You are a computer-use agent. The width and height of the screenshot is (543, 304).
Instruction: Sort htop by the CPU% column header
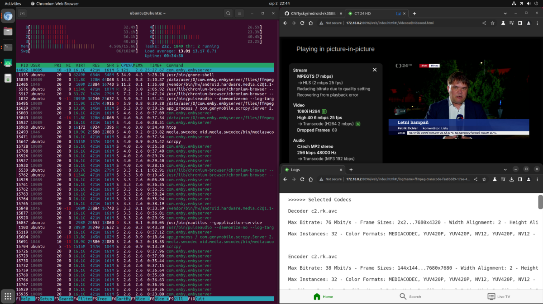(126, 65)
